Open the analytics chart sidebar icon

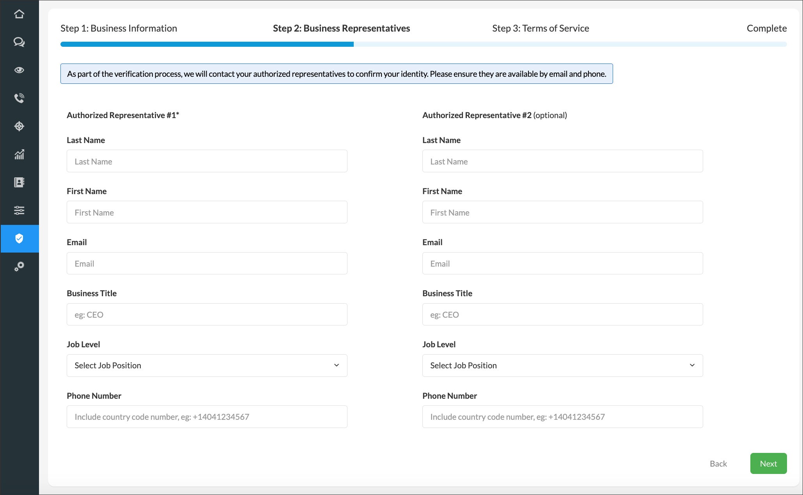[x=19, y=154]
